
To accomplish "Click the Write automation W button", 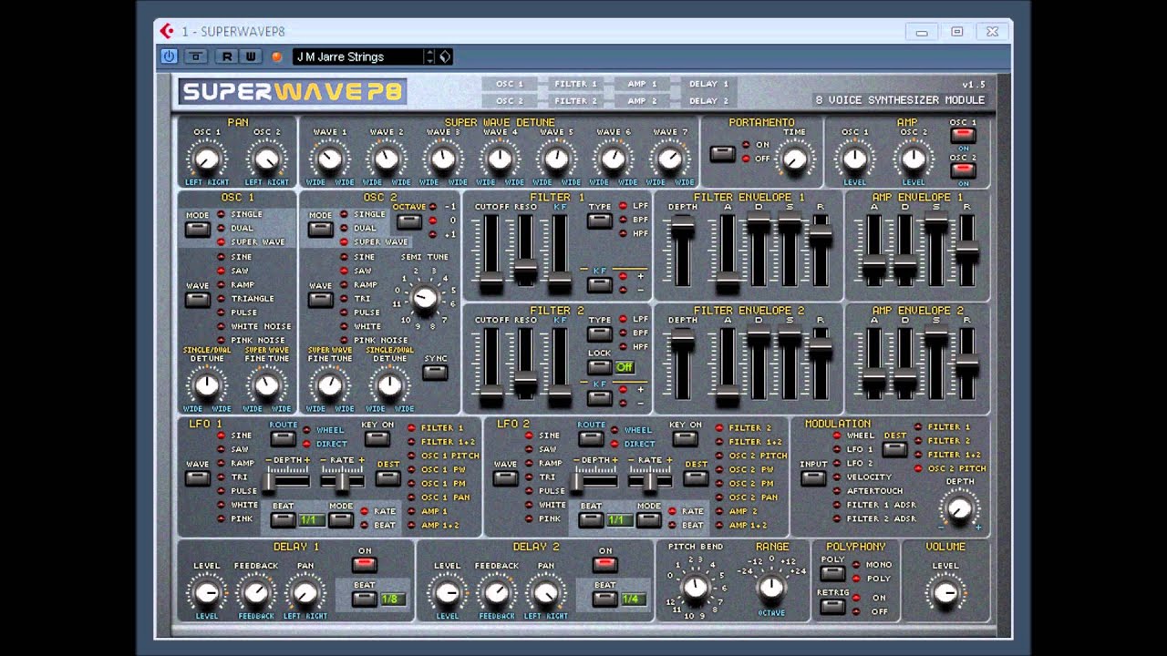I will [x=251, y=56].
